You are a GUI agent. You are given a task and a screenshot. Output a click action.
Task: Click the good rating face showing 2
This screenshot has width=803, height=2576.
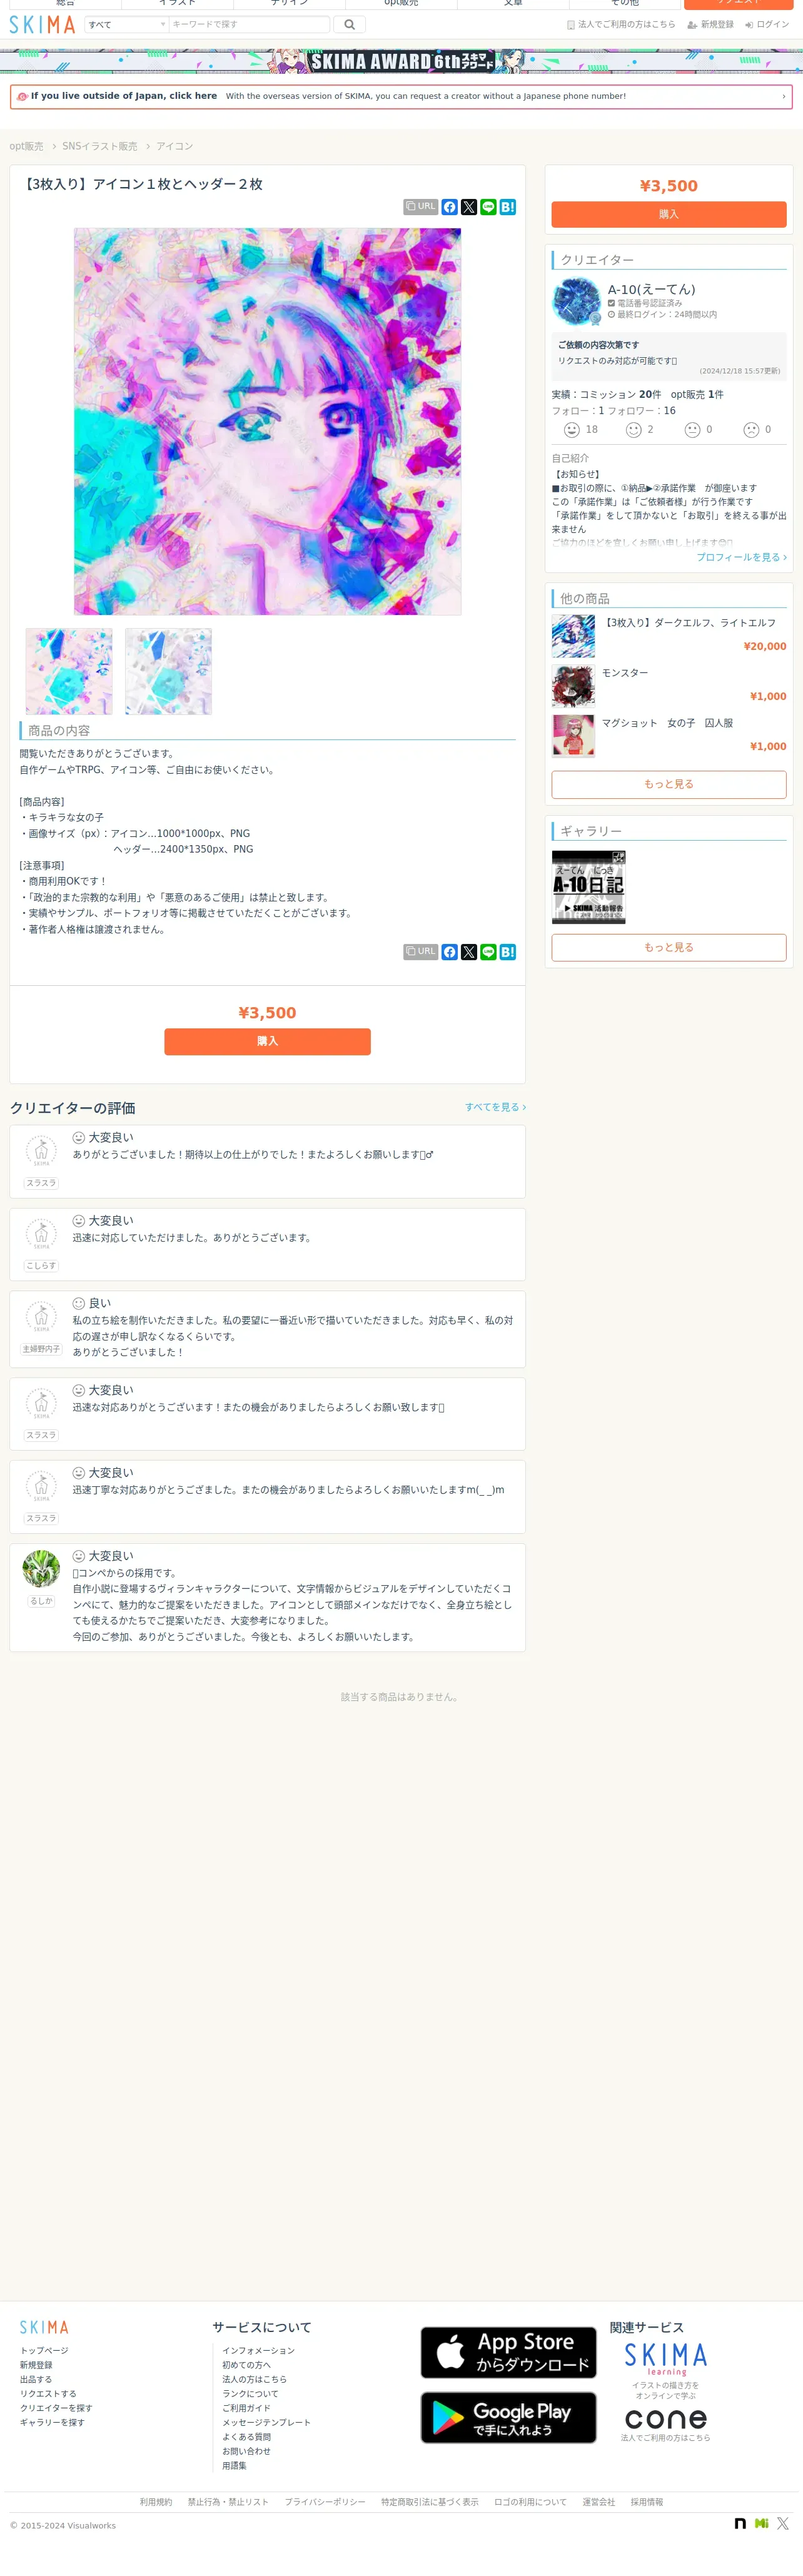tap(633, 430)
